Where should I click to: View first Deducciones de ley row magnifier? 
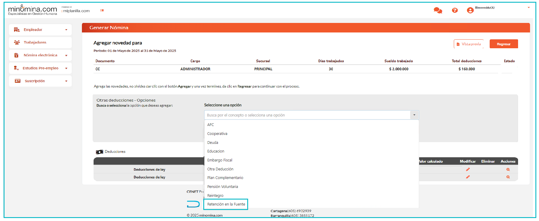[x=508, y=169]
